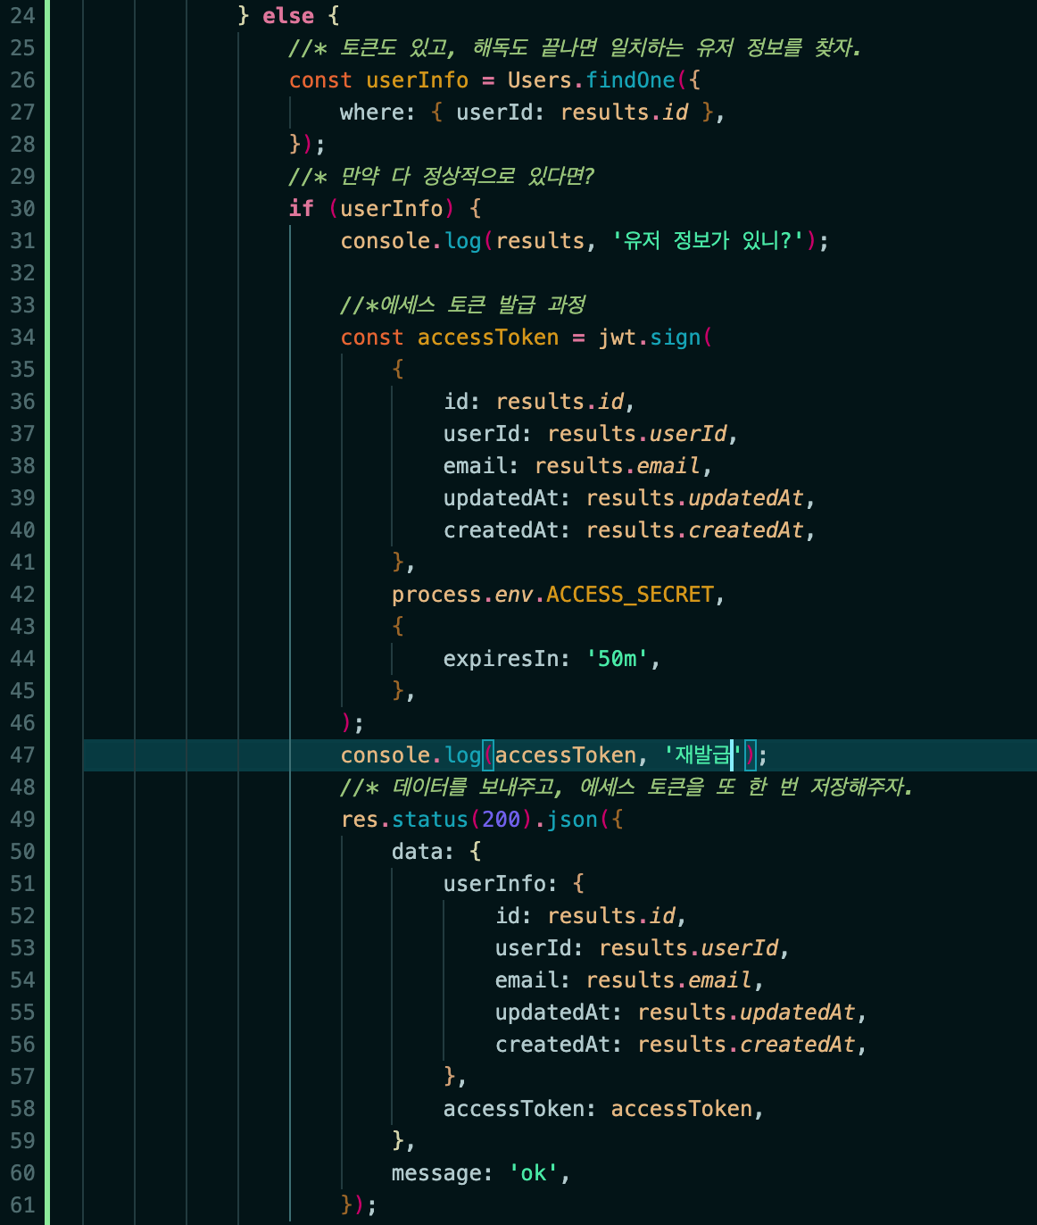Click the 200 status code number

tap(501, 820)
